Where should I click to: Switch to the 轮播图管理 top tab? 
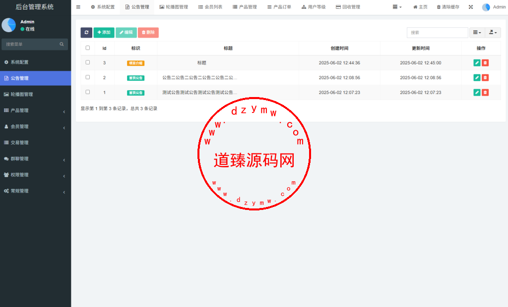174,7
